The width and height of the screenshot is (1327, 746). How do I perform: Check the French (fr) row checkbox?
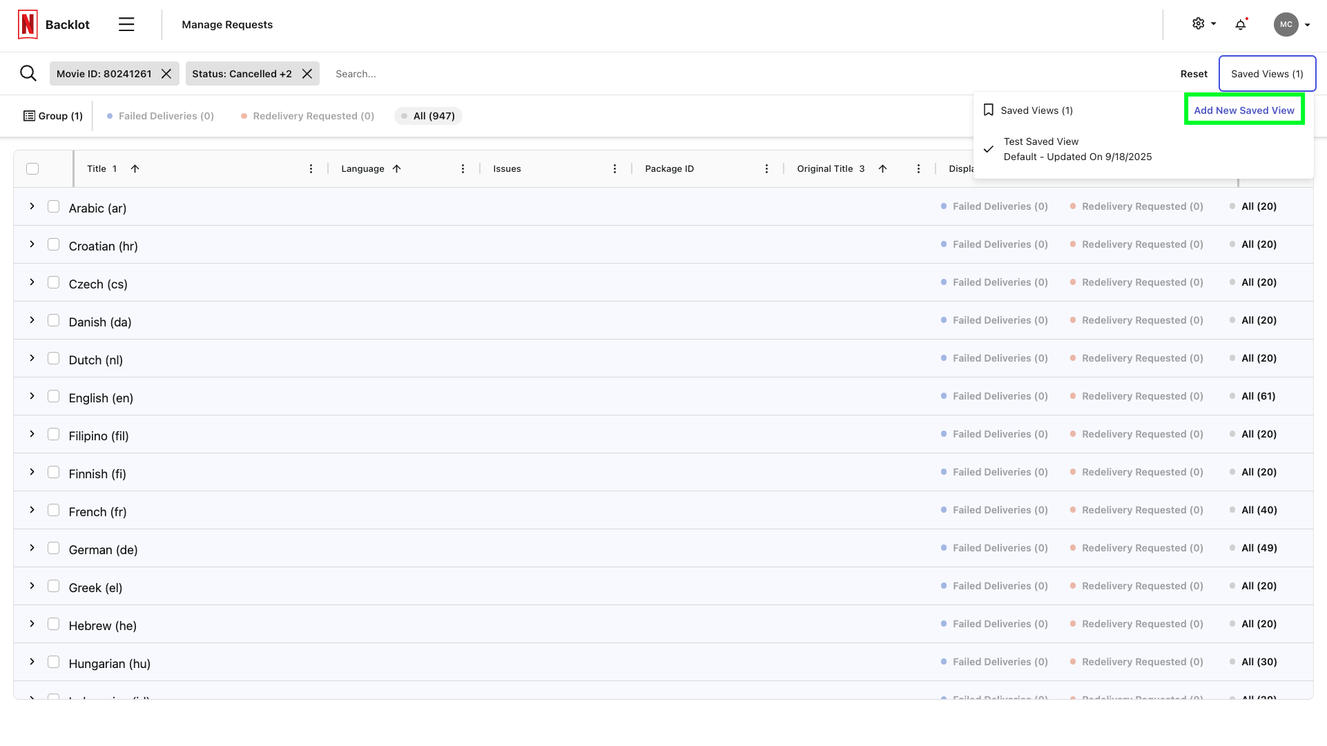click(x=54, y=509)
